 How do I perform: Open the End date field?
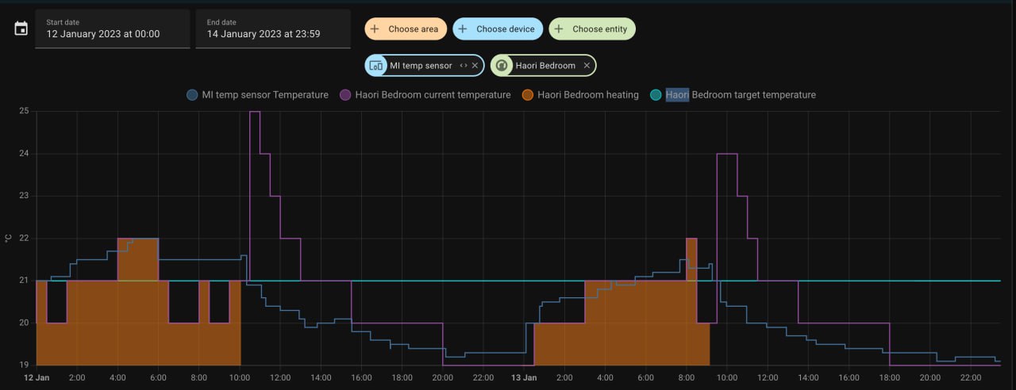click(272, 29)
